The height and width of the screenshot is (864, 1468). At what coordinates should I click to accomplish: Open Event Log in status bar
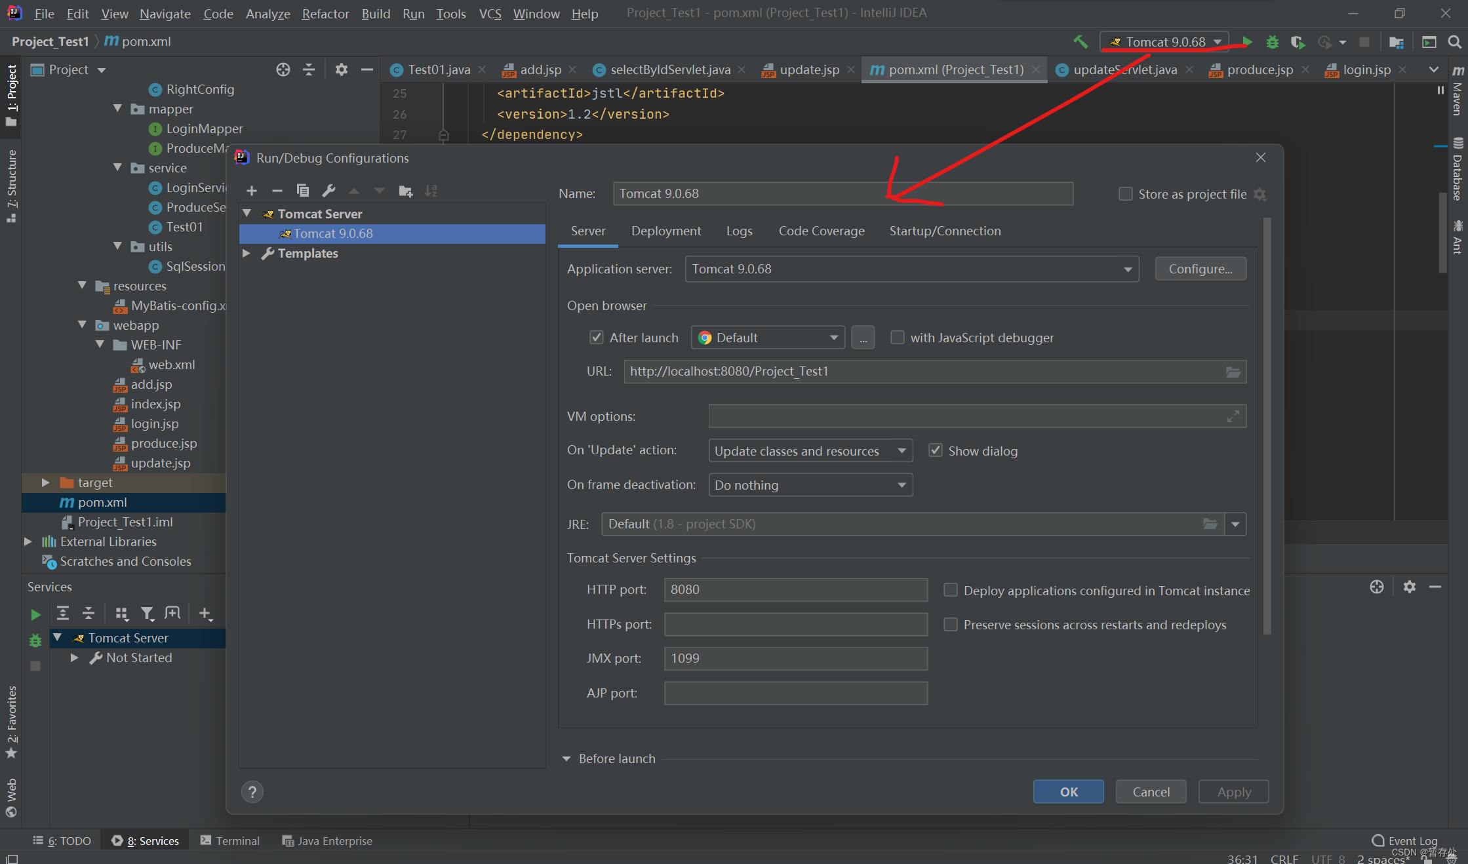click(1404, 840)
